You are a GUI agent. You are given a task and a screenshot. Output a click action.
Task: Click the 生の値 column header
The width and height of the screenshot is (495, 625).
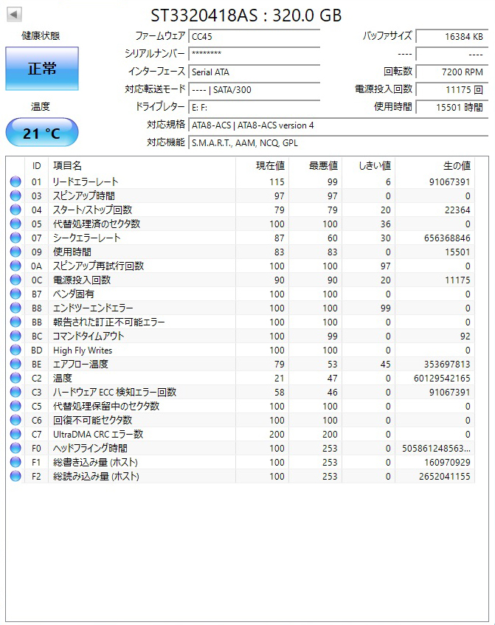click(456, 166)
